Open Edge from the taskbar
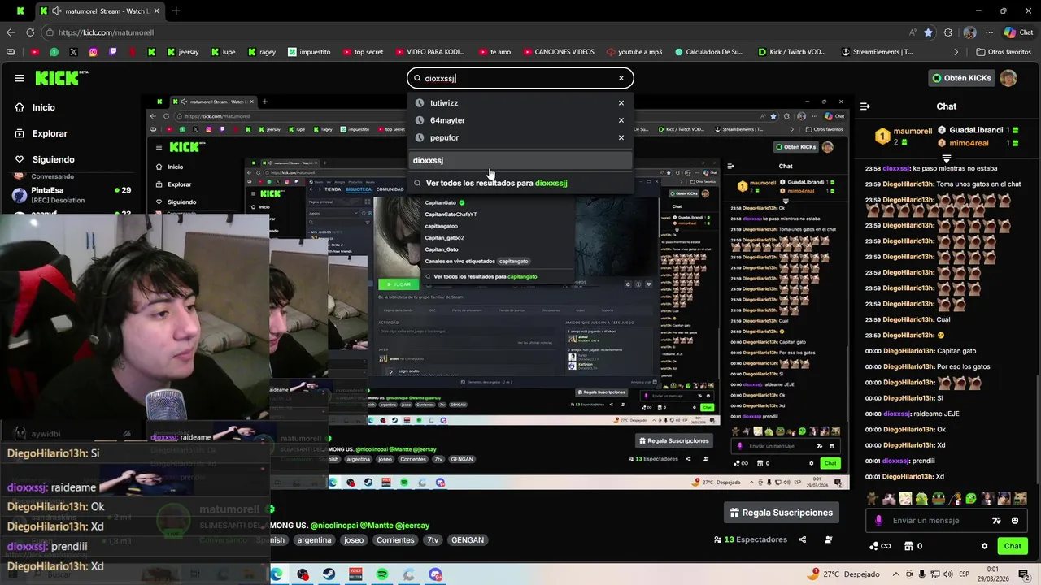Image resolution: width=1041 pixels, height=585 pixels. coord(277,574)
